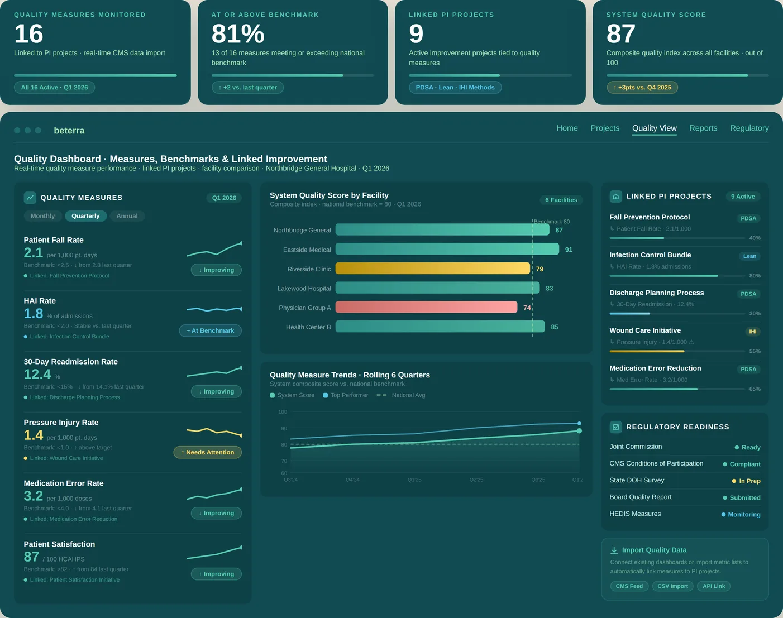Click the checkmark icon beside Regulatory Readiness
This screenshot has height=618, width=783.
pyautogui.click(x=615, y=427)
